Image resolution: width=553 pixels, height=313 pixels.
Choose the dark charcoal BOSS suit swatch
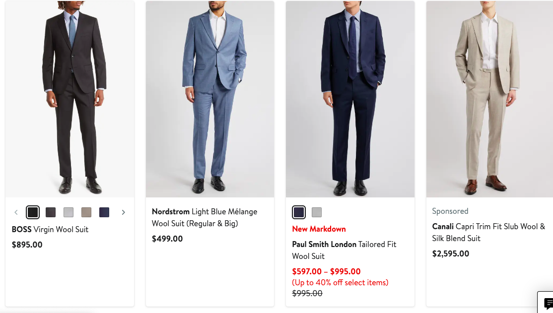click(51, 212)
